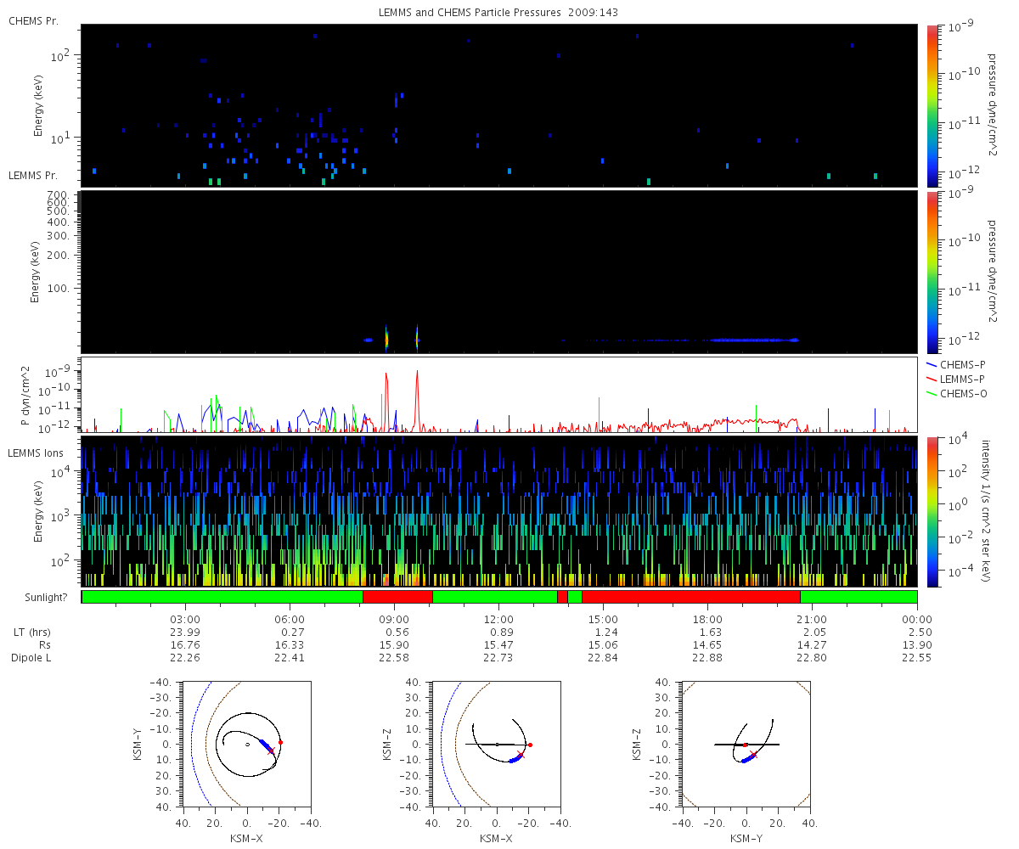Click the Sunlight? row label
Image resolution: width=1019 pixels, height=849 pixels.
coord(37,597)
